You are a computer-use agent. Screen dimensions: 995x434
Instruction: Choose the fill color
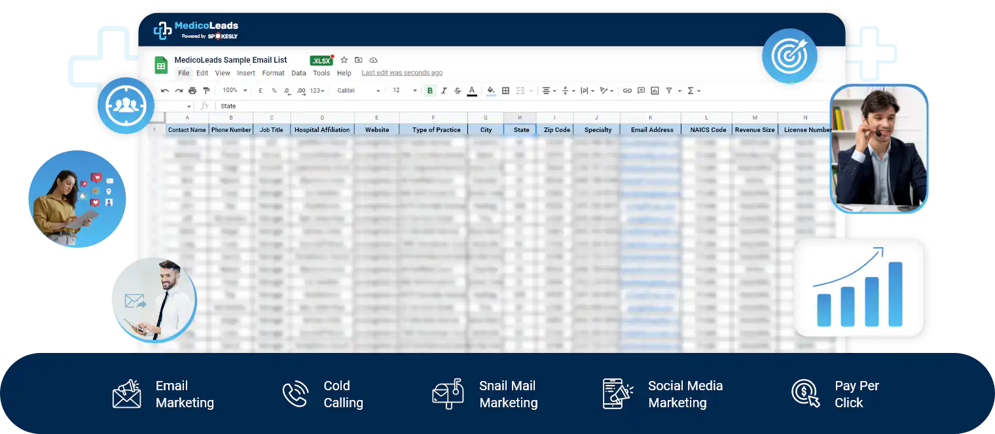491,91
